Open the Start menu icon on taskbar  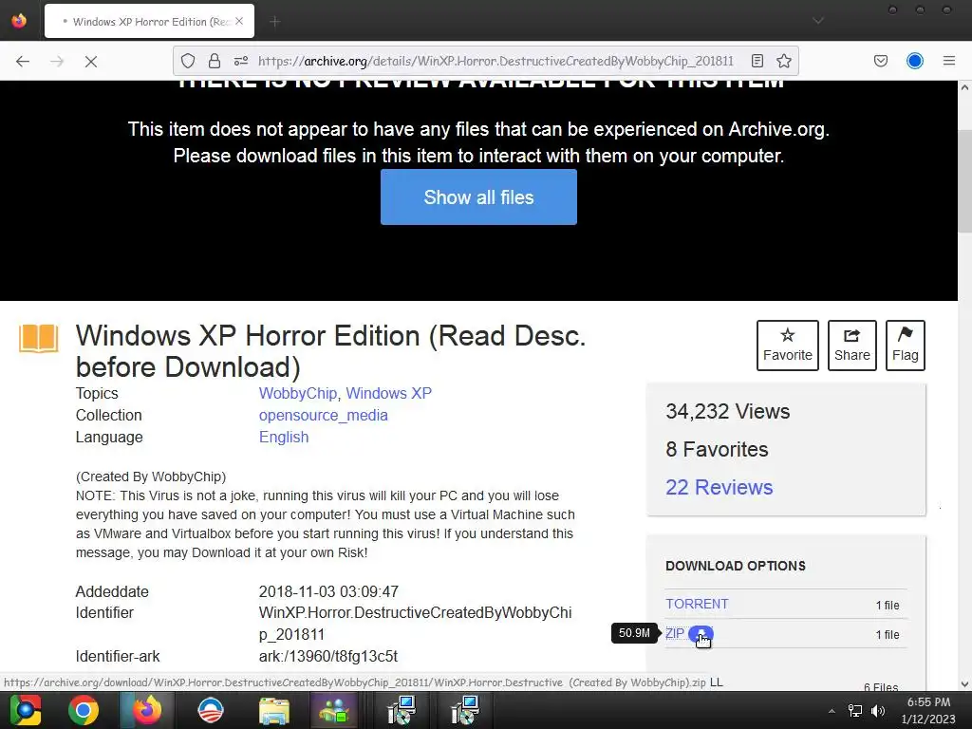pyautogui.click(x=26, y=710)
